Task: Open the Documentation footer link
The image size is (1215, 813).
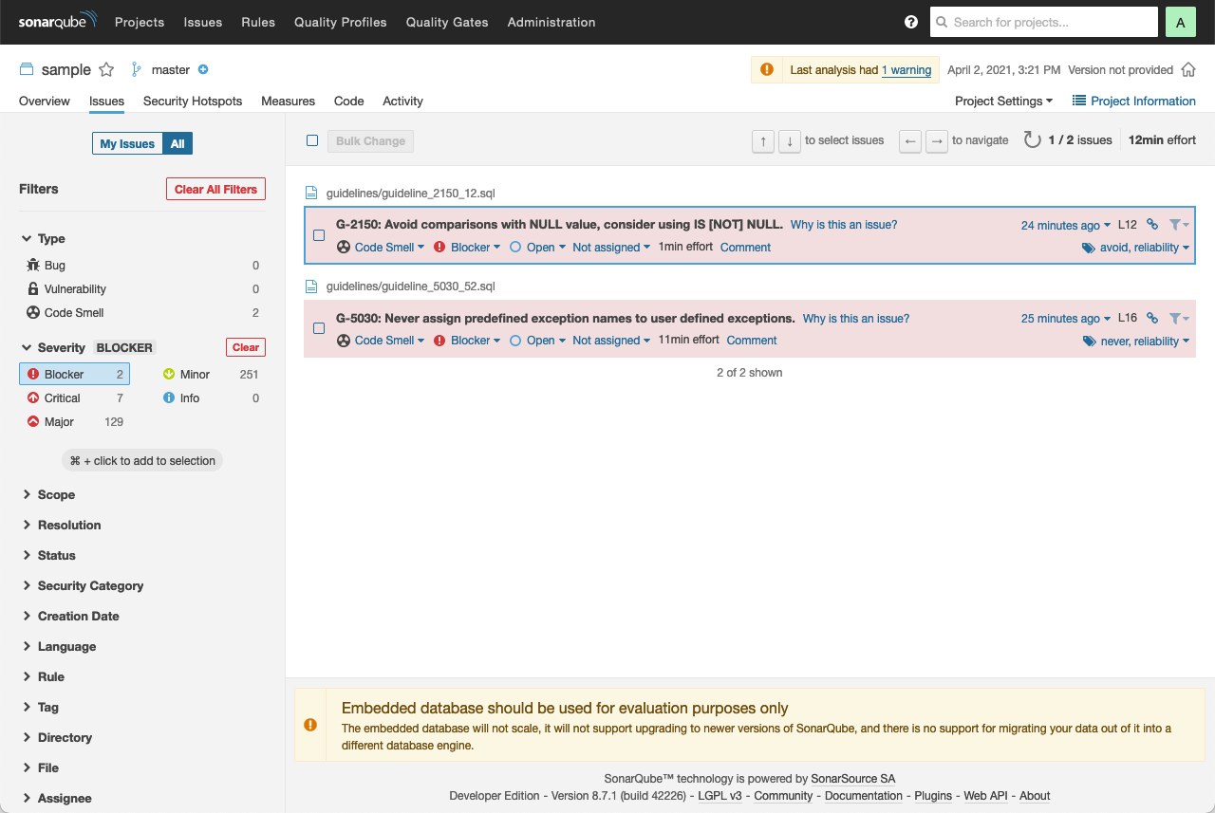Action: [864, 796]
